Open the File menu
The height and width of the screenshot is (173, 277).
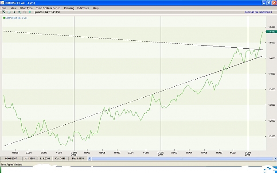(4, 8)
